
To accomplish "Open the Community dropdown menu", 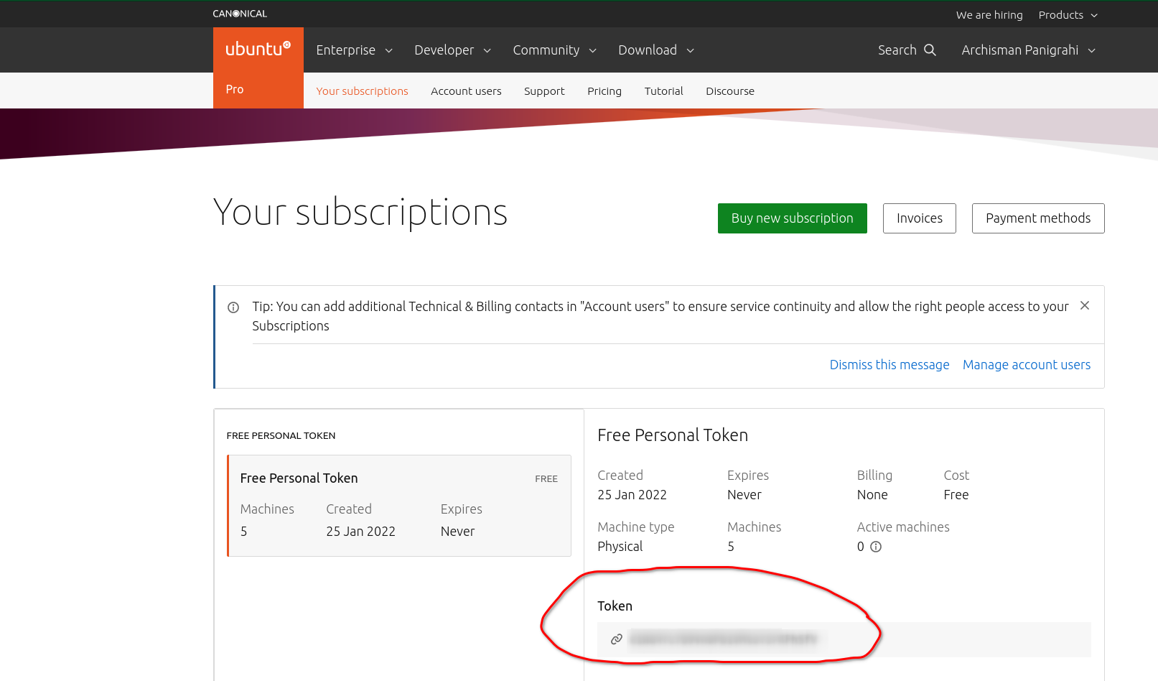I will click(554, 50).
